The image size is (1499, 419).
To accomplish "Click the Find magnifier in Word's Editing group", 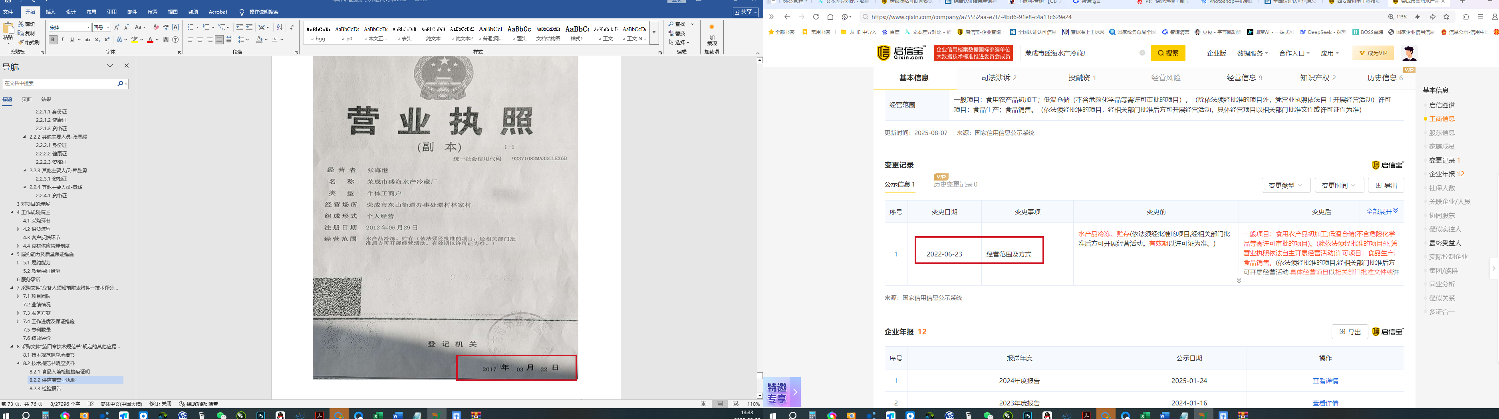I will (x=671, y=24).
